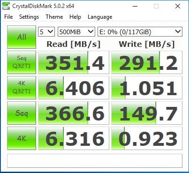This screenshot has height=173, width=189.
Task: Click the Write [MB/s] column header
Action: [x=147, y=44]
